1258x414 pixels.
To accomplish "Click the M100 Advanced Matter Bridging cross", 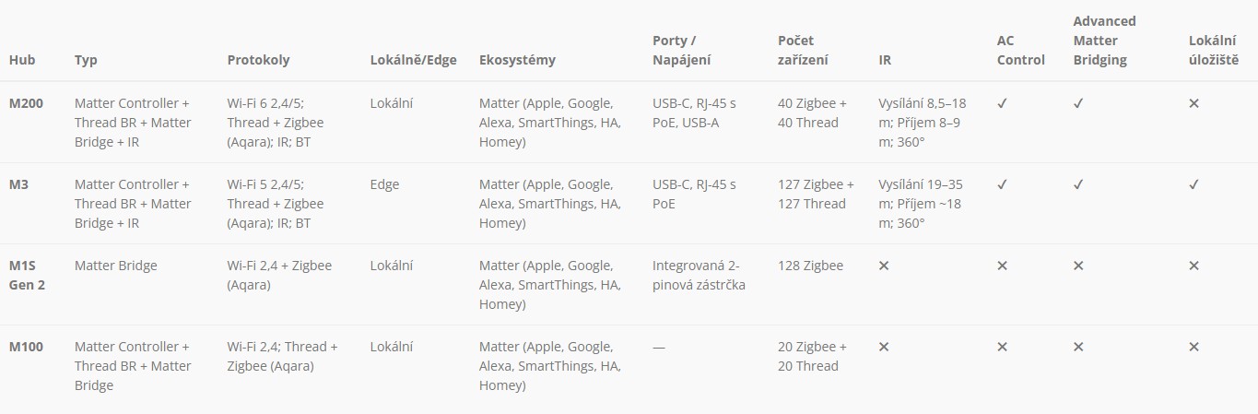I will click(1078, 347).
